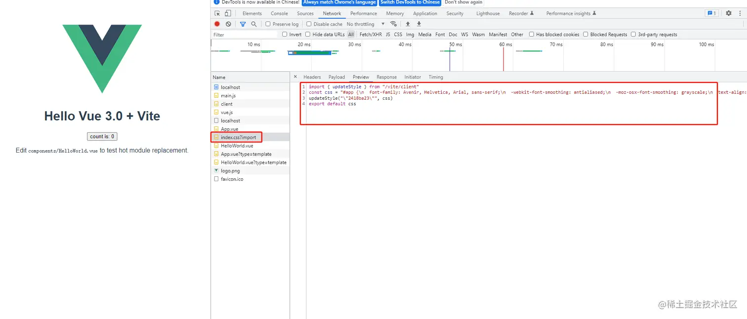
Task: Check Blocked Requests checkbox
Action: tap(585, 34)
